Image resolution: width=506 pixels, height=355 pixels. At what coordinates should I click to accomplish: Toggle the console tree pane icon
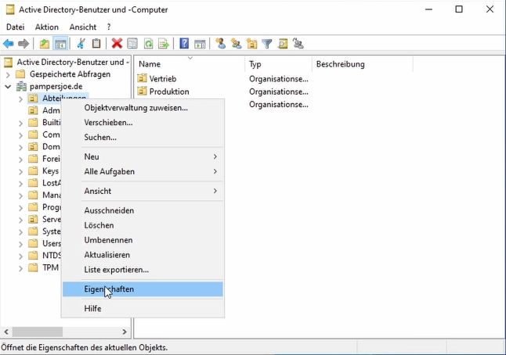[60, 44]
